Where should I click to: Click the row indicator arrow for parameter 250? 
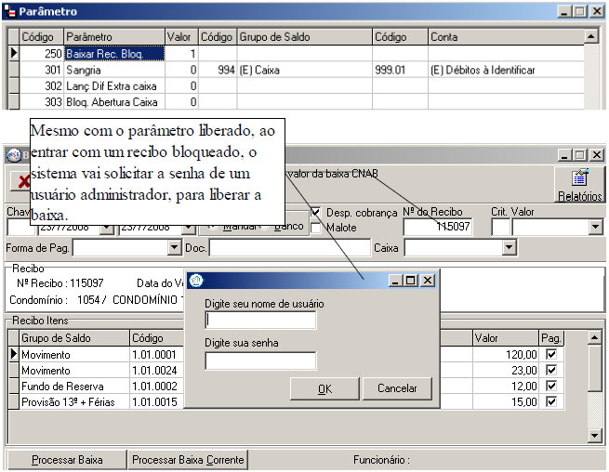13,54
